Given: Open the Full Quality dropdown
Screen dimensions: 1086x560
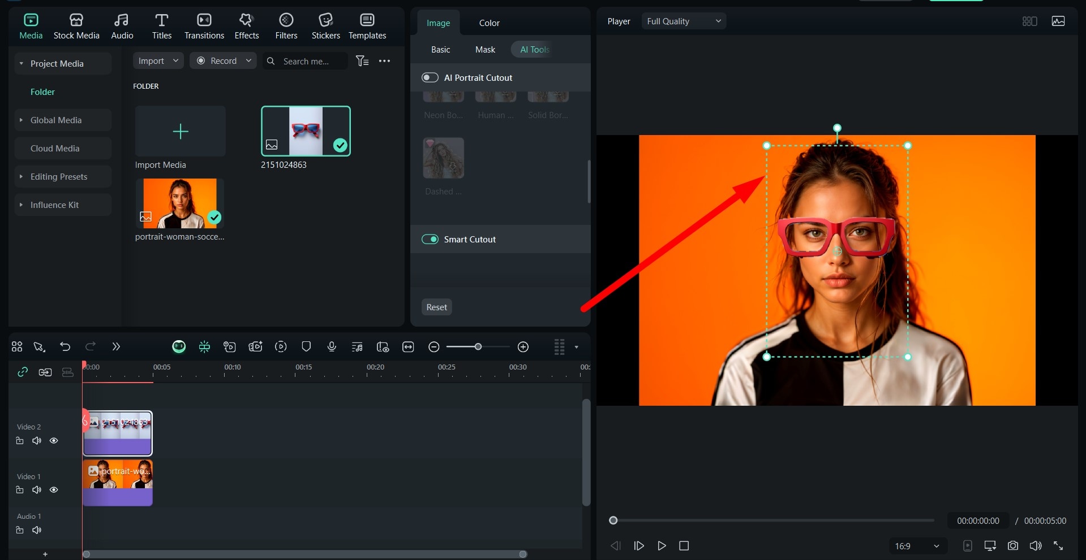Looking at the screenshot, I should tap(684, 21).
